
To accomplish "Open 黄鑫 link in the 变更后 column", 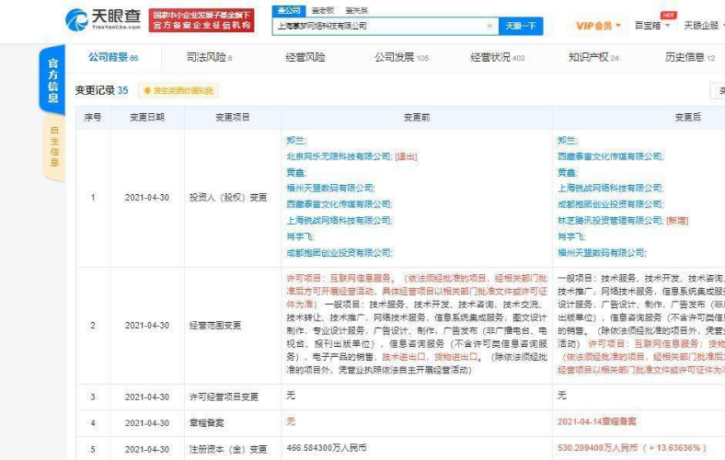I will [x=567, y=172].
